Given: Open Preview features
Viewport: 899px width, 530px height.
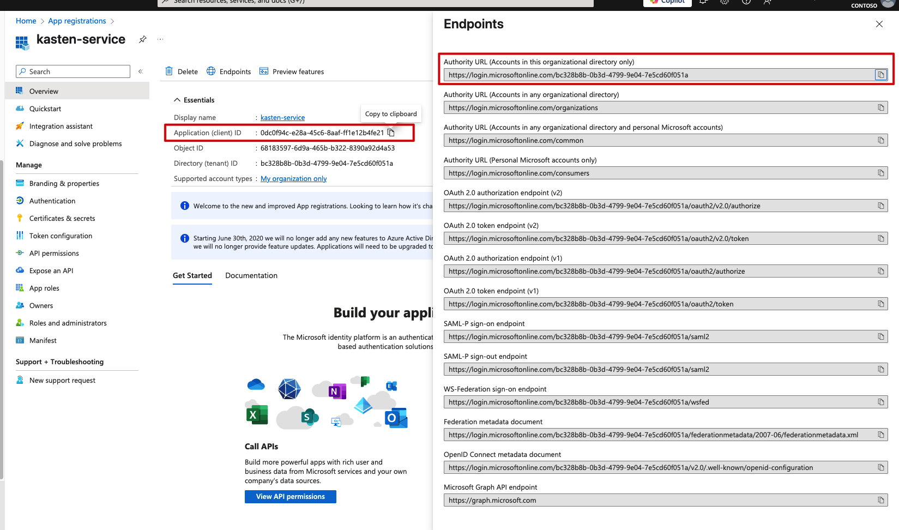Looking at the screenshot, I should point(292,71).
